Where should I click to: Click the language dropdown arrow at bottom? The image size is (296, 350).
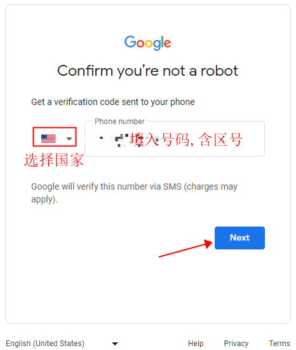pyautogui.click(x=115, y=344)
